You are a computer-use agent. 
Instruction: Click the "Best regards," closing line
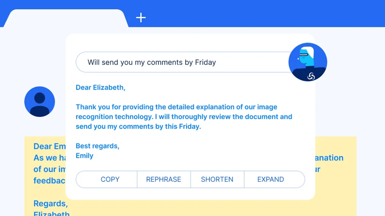tap(97, 146)
